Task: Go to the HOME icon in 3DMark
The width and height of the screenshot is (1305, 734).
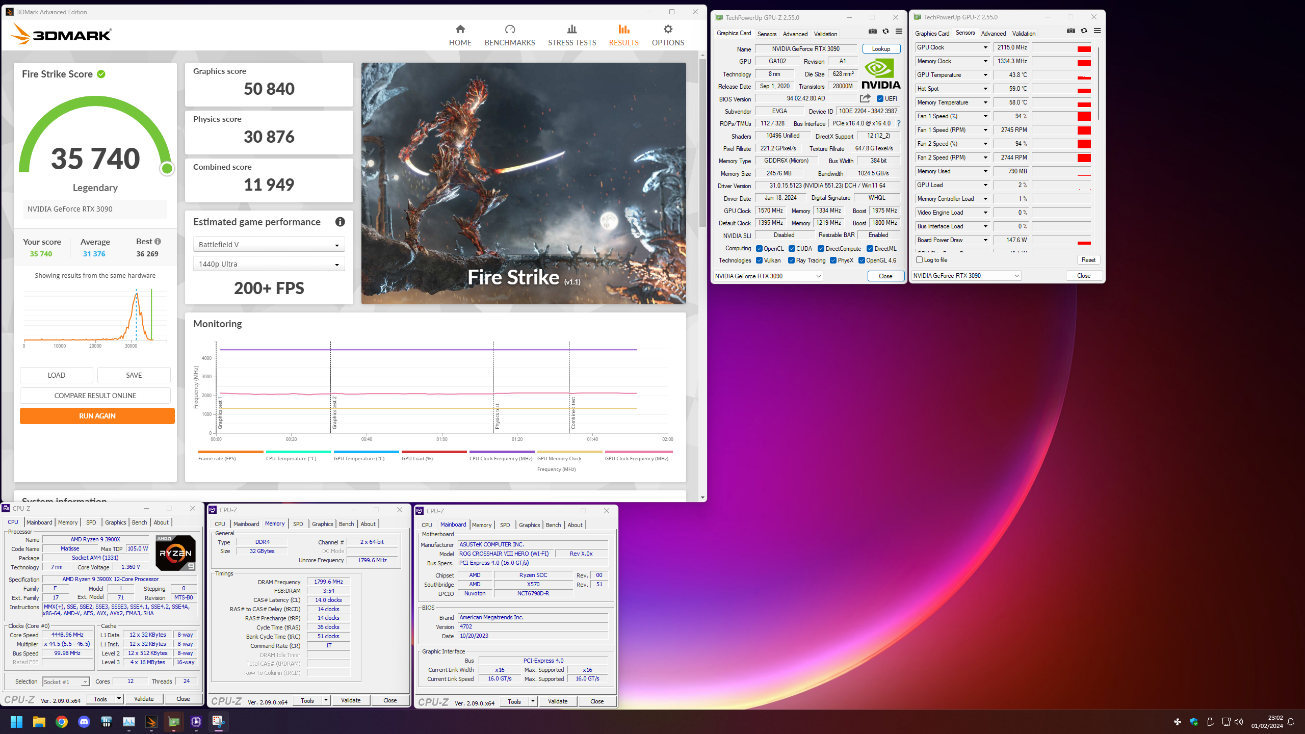Action: pos(460,29)
